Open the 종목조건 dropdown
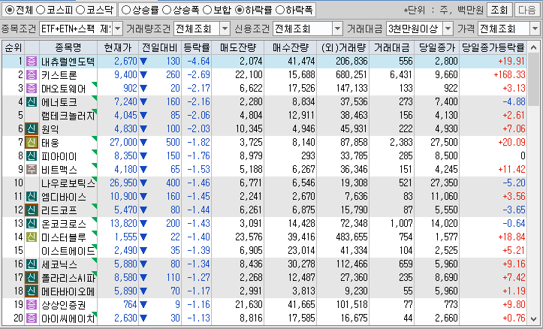Viewport: 543px width, 329px height. (117, 29)
